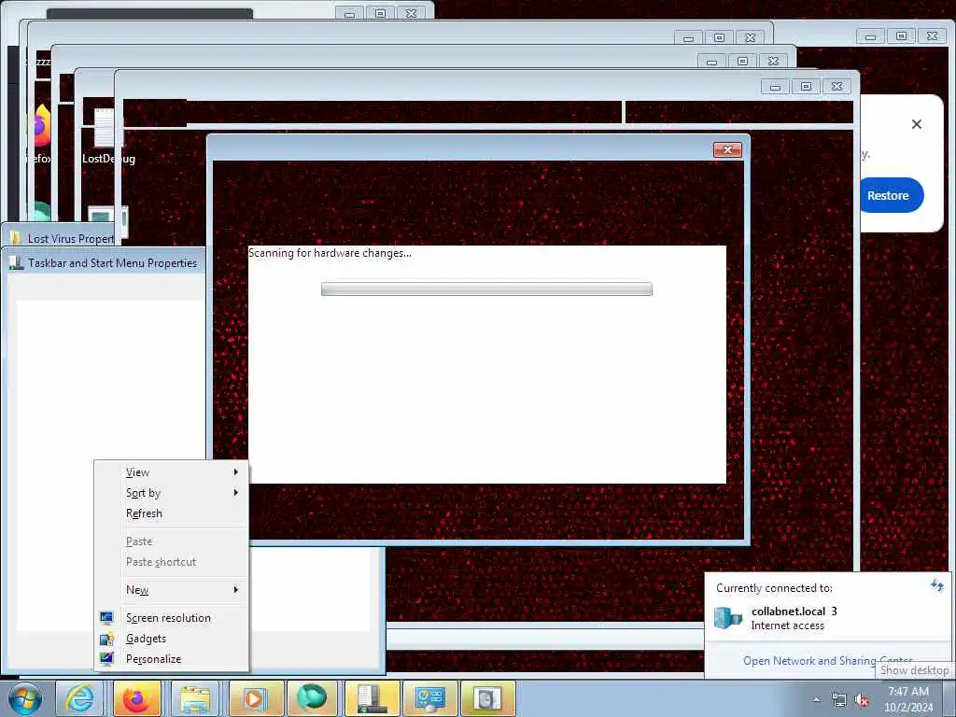This screenshot has width=956, height=717.
Task: Click the hardware scan progress bar
Action: [486, 288]
